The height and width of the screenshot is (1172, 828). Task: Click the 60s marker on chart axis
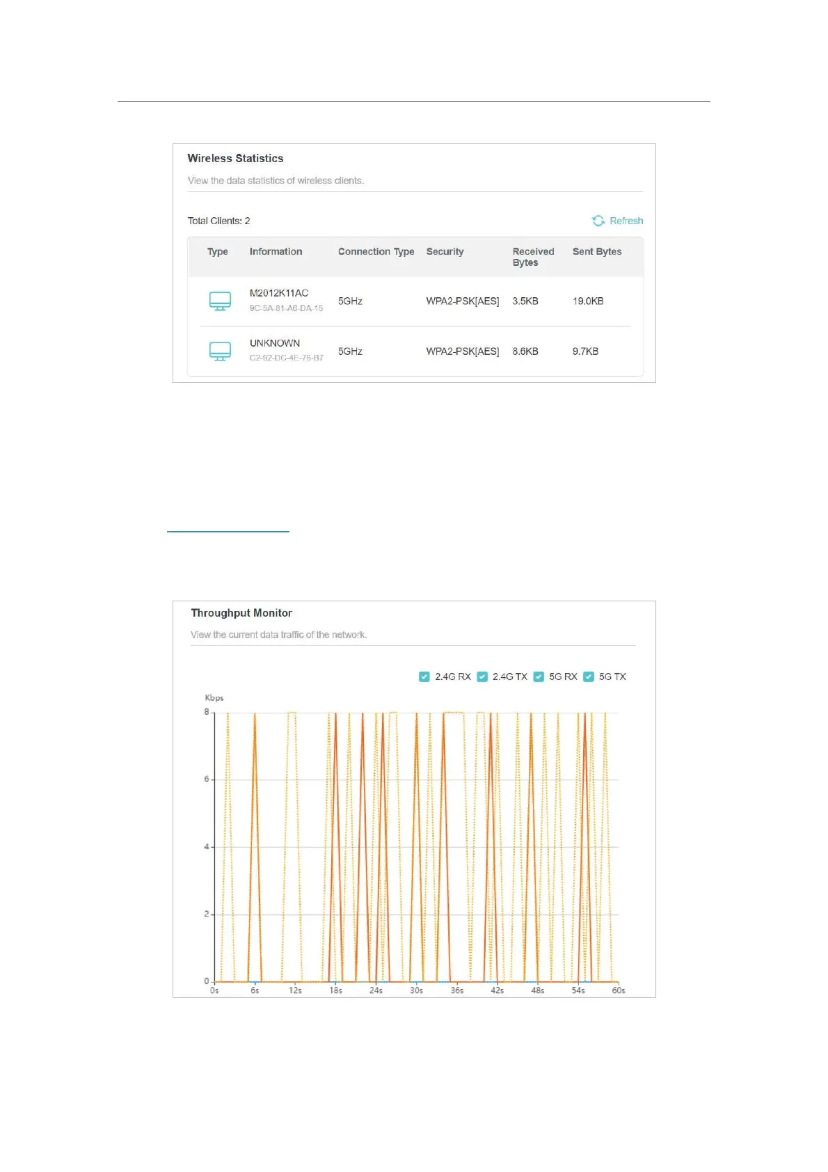pyautogui.click(x=619, y=990)
